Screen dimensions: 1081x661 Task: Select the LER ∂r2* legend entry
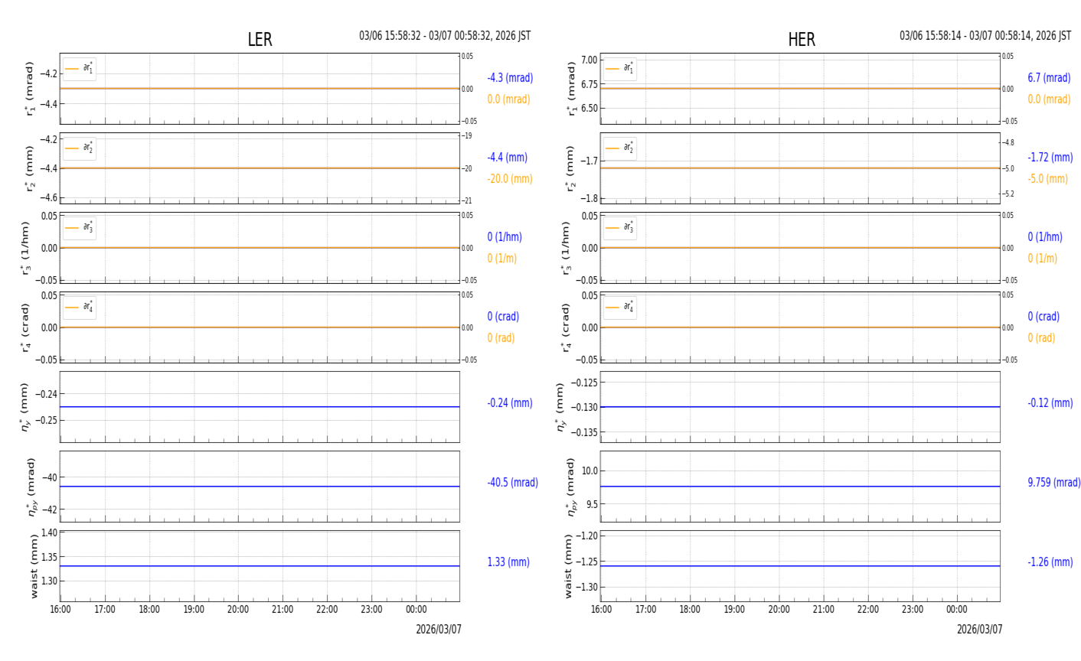(x=80, y=148)
